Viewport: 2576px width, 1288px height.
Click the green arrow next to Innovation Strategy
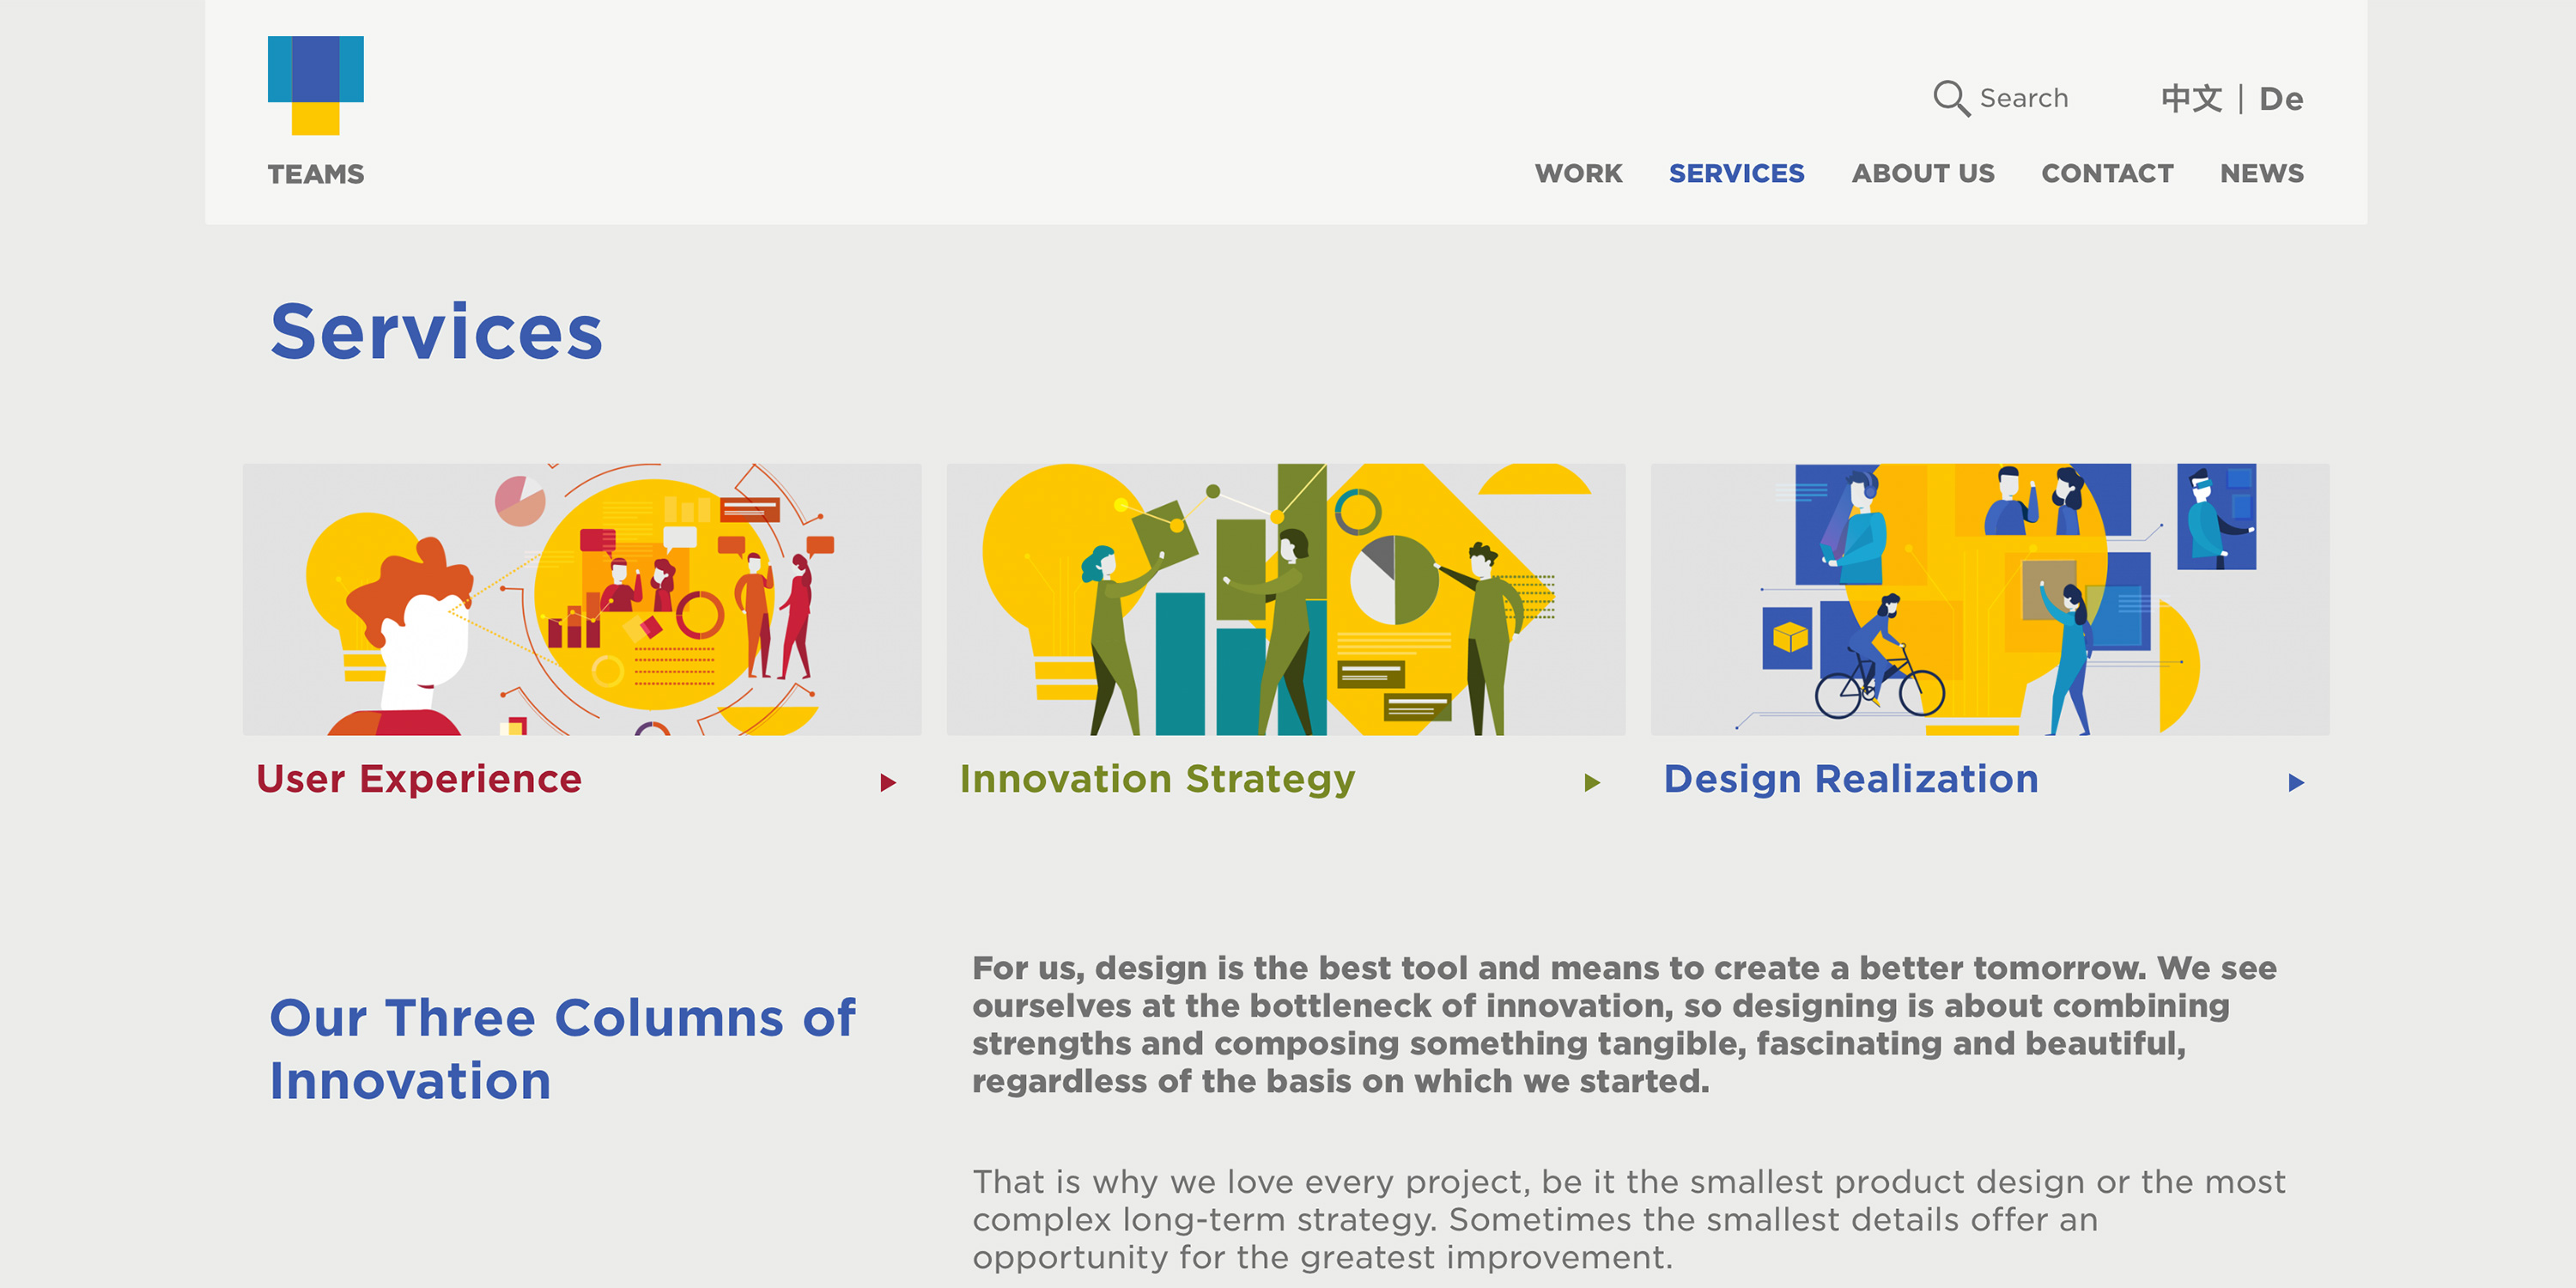pyautogui.click(x=1592, y=782)
